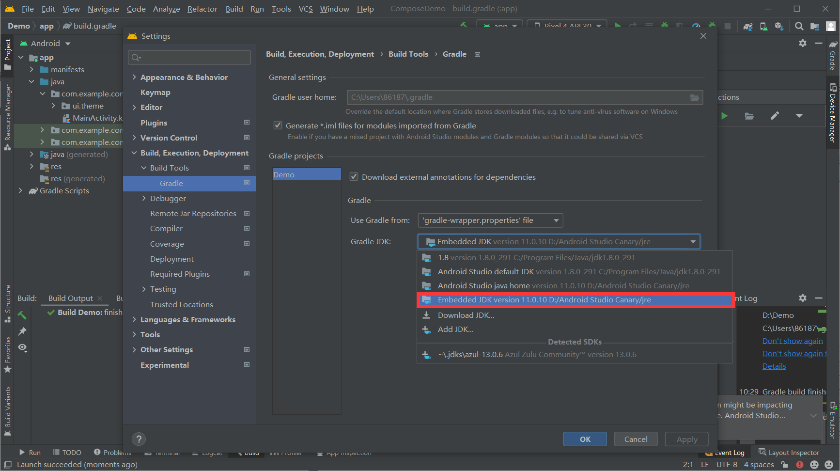
Task: Open the Gradle tool window side tab
Action: click(833, 55)
